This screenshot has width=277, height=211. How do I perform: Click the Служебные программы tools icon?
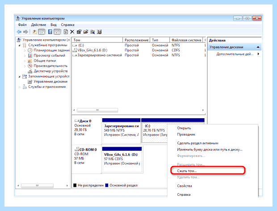[25, 45]
